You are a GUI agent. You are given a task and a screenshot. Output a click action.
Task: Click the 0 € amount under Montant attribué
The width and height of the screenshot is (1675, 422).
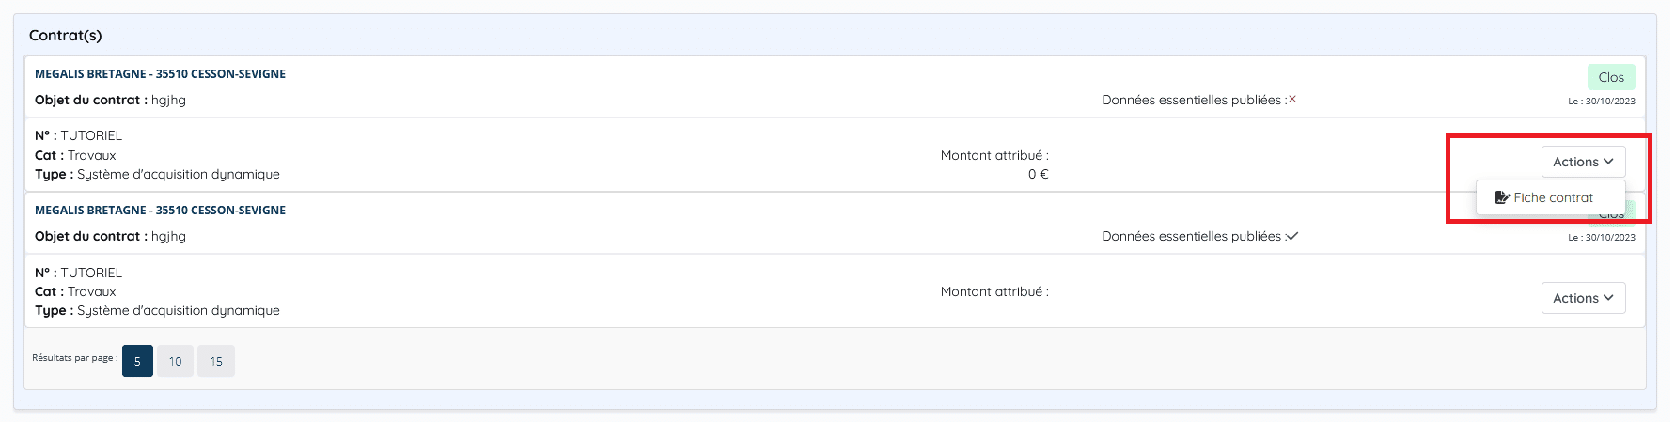pos(1038,174)
